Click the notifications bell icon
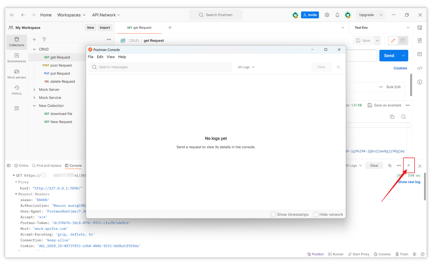The height and width of the screenshot is (264, 433). [x=337, y=15]
